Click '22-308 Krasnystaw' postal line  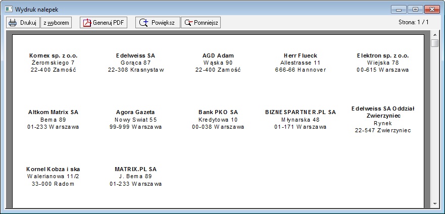(x=136, y=70)
